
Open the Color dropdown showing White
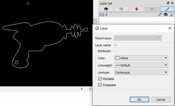(141, 58)
